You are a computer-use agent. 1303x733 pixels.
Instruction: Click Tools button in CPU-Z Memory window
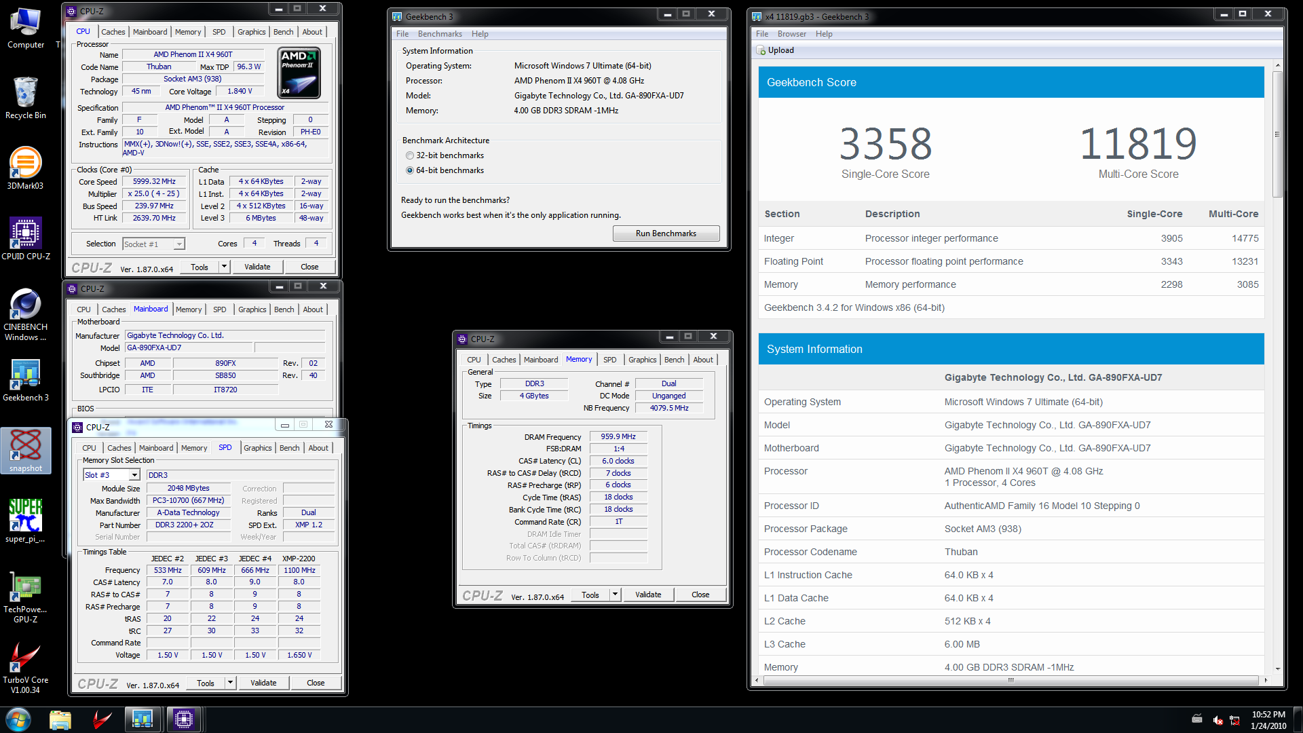[x=590, y=595]
